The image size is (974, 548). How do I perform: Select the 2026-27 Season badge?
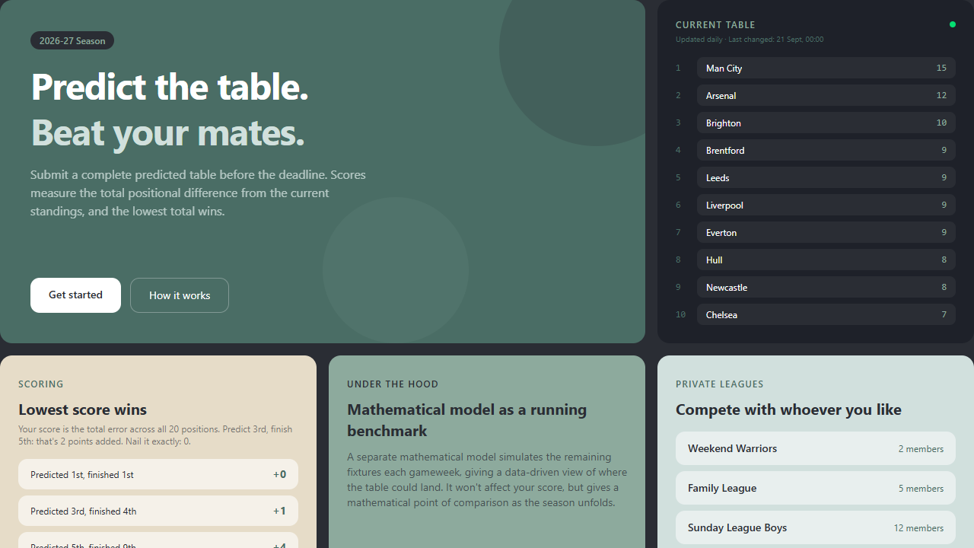click(72, 40)
